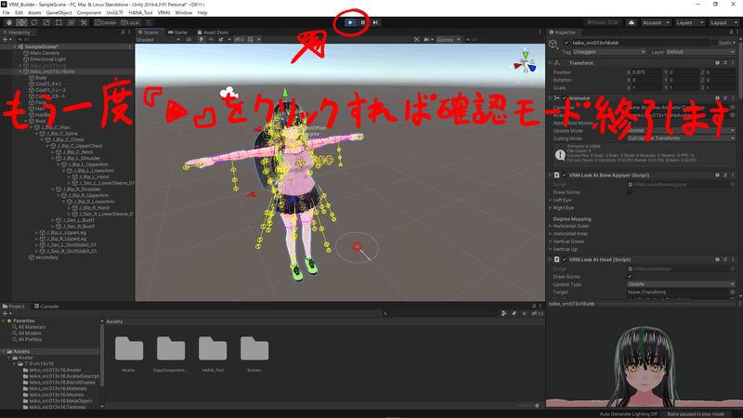Open the HANA_Tool menu
743x418 pixels.
pos(140,13)
